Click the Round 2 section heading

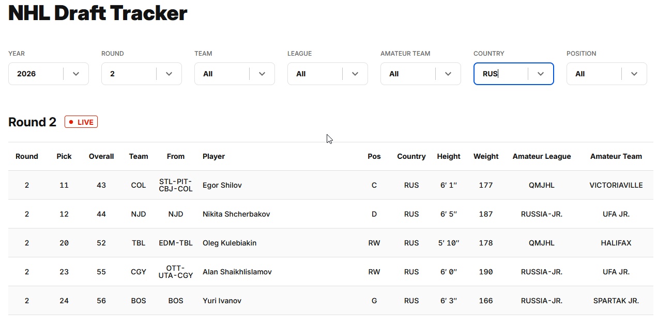(32, 122)
